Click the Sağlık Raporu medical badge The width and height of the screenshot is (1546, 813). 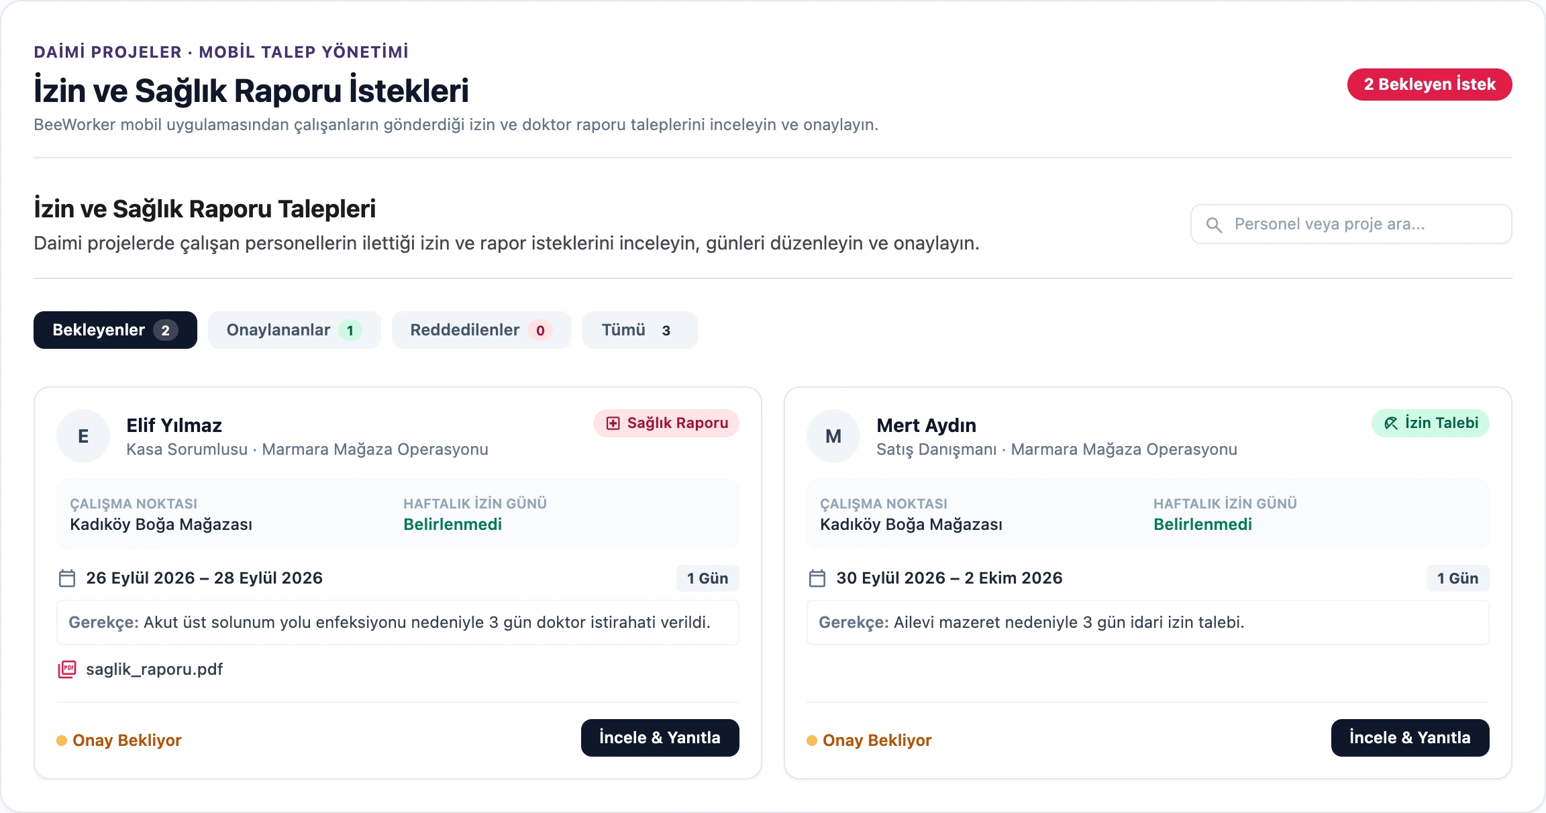pyautogui.click(x=666, y=423)
